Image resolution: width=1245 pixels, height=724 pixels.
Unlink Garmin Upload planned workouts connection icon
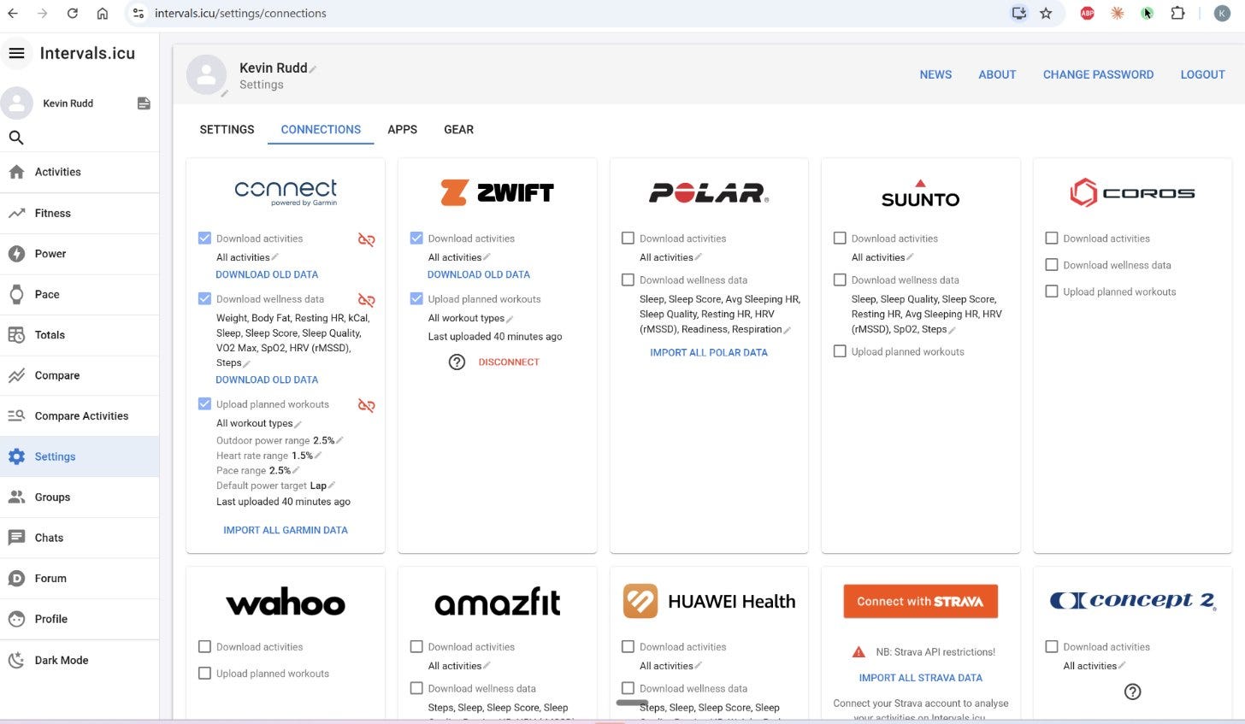click(x=366, y=405)
